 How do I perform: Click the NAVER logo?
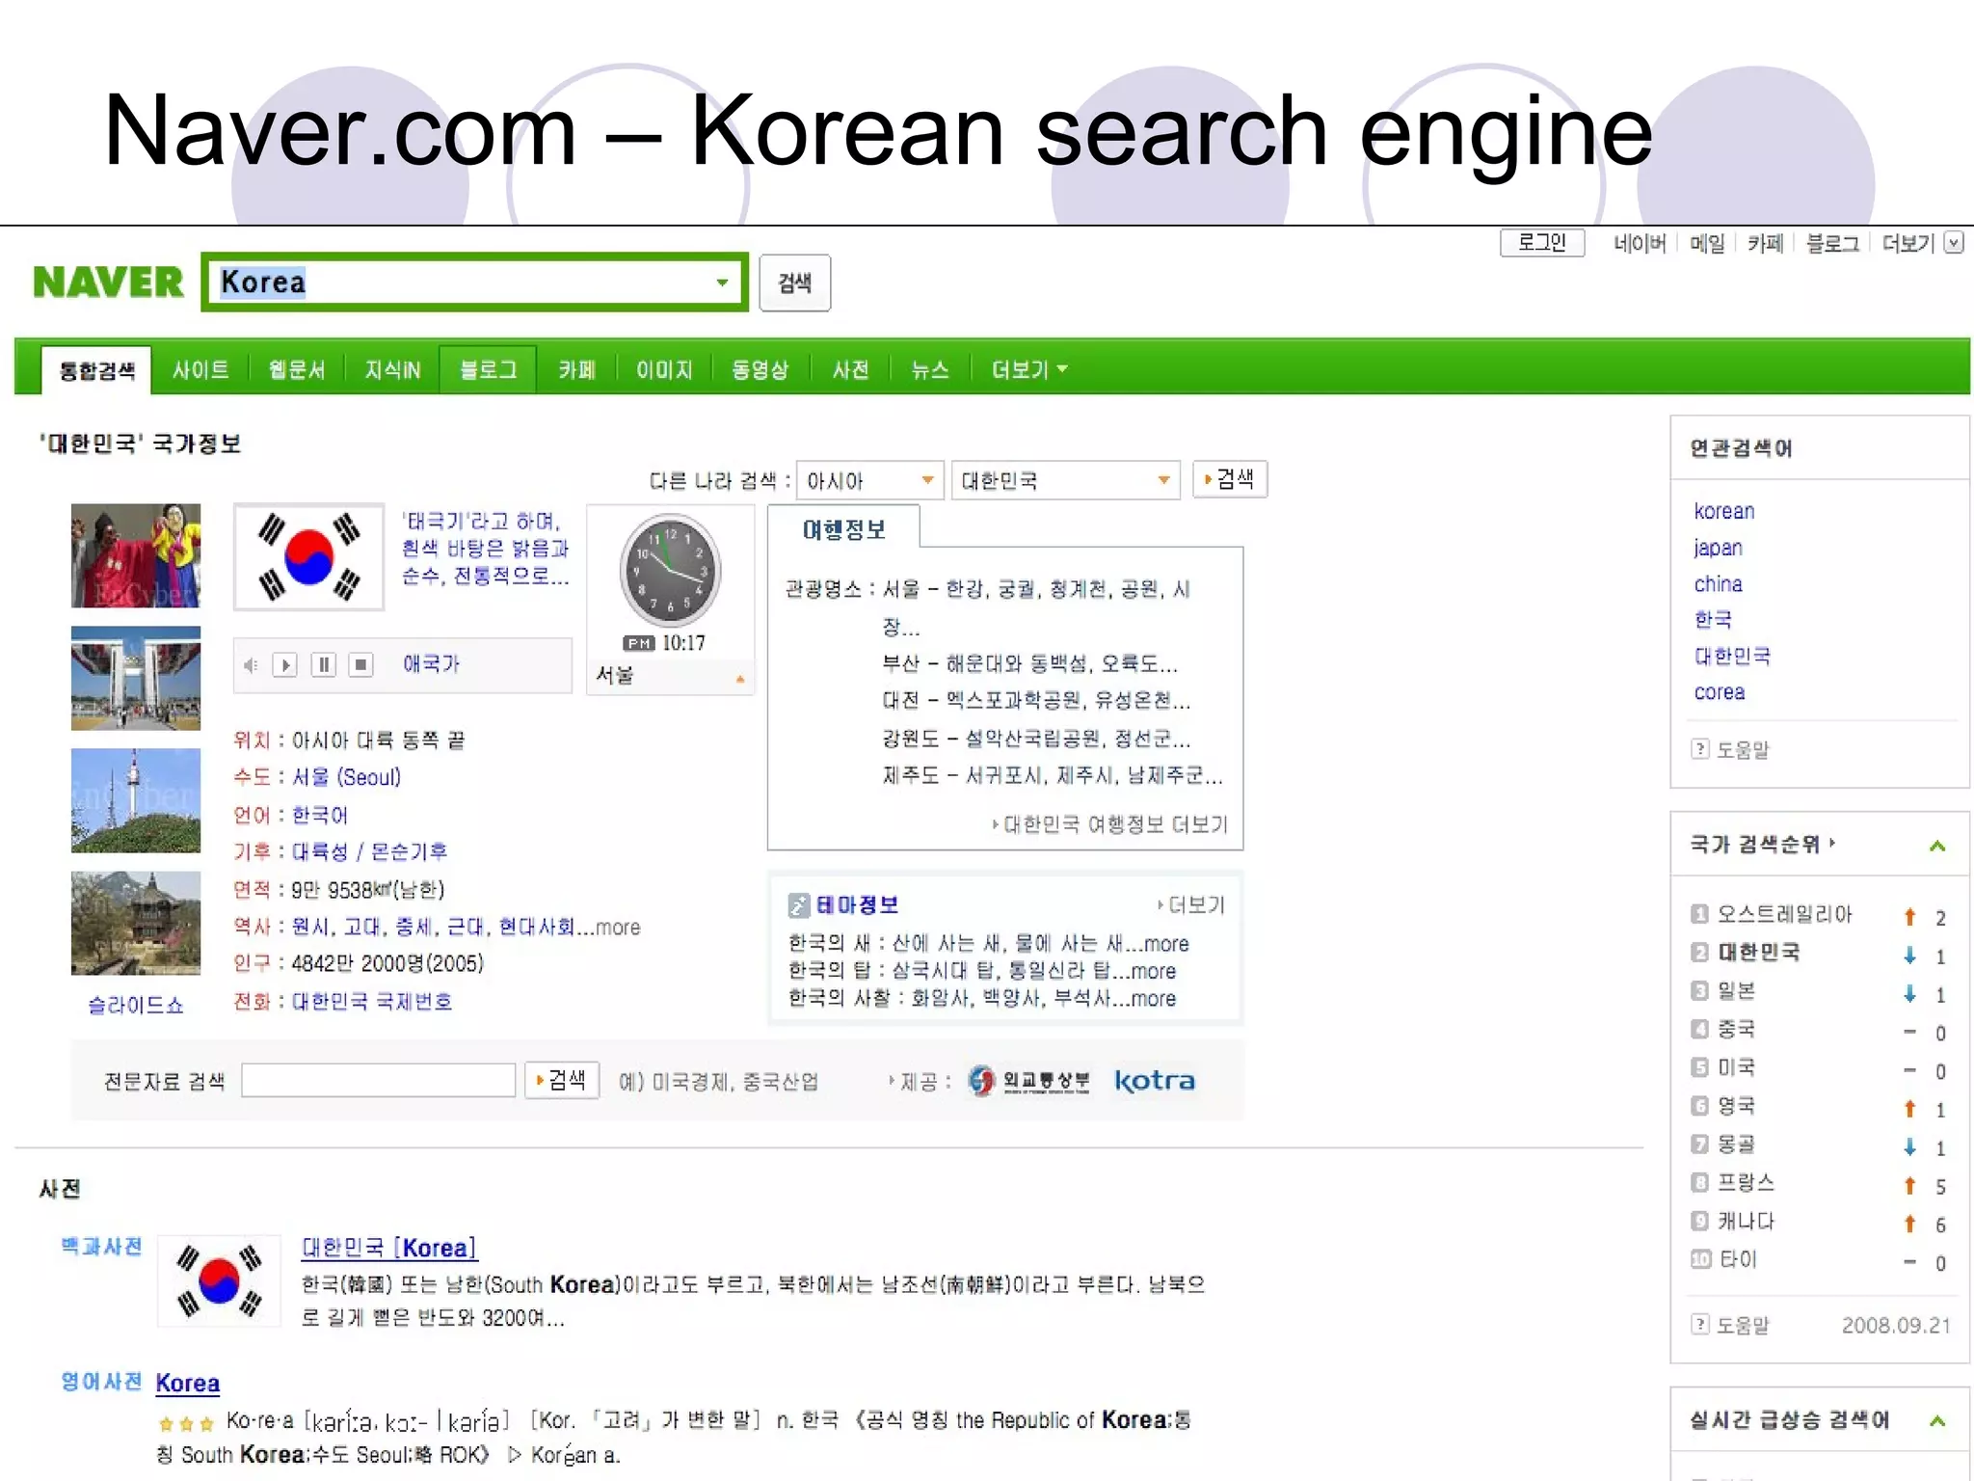pyautogui.click(x=108, y=283)
